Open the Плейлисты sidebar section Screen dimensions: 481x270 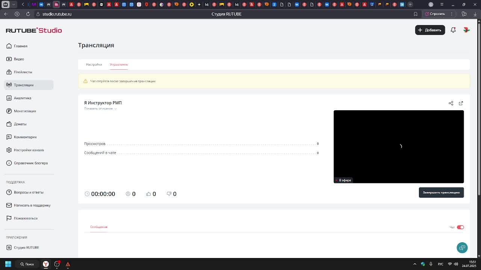pyautogui.click(x=23, y=72)
